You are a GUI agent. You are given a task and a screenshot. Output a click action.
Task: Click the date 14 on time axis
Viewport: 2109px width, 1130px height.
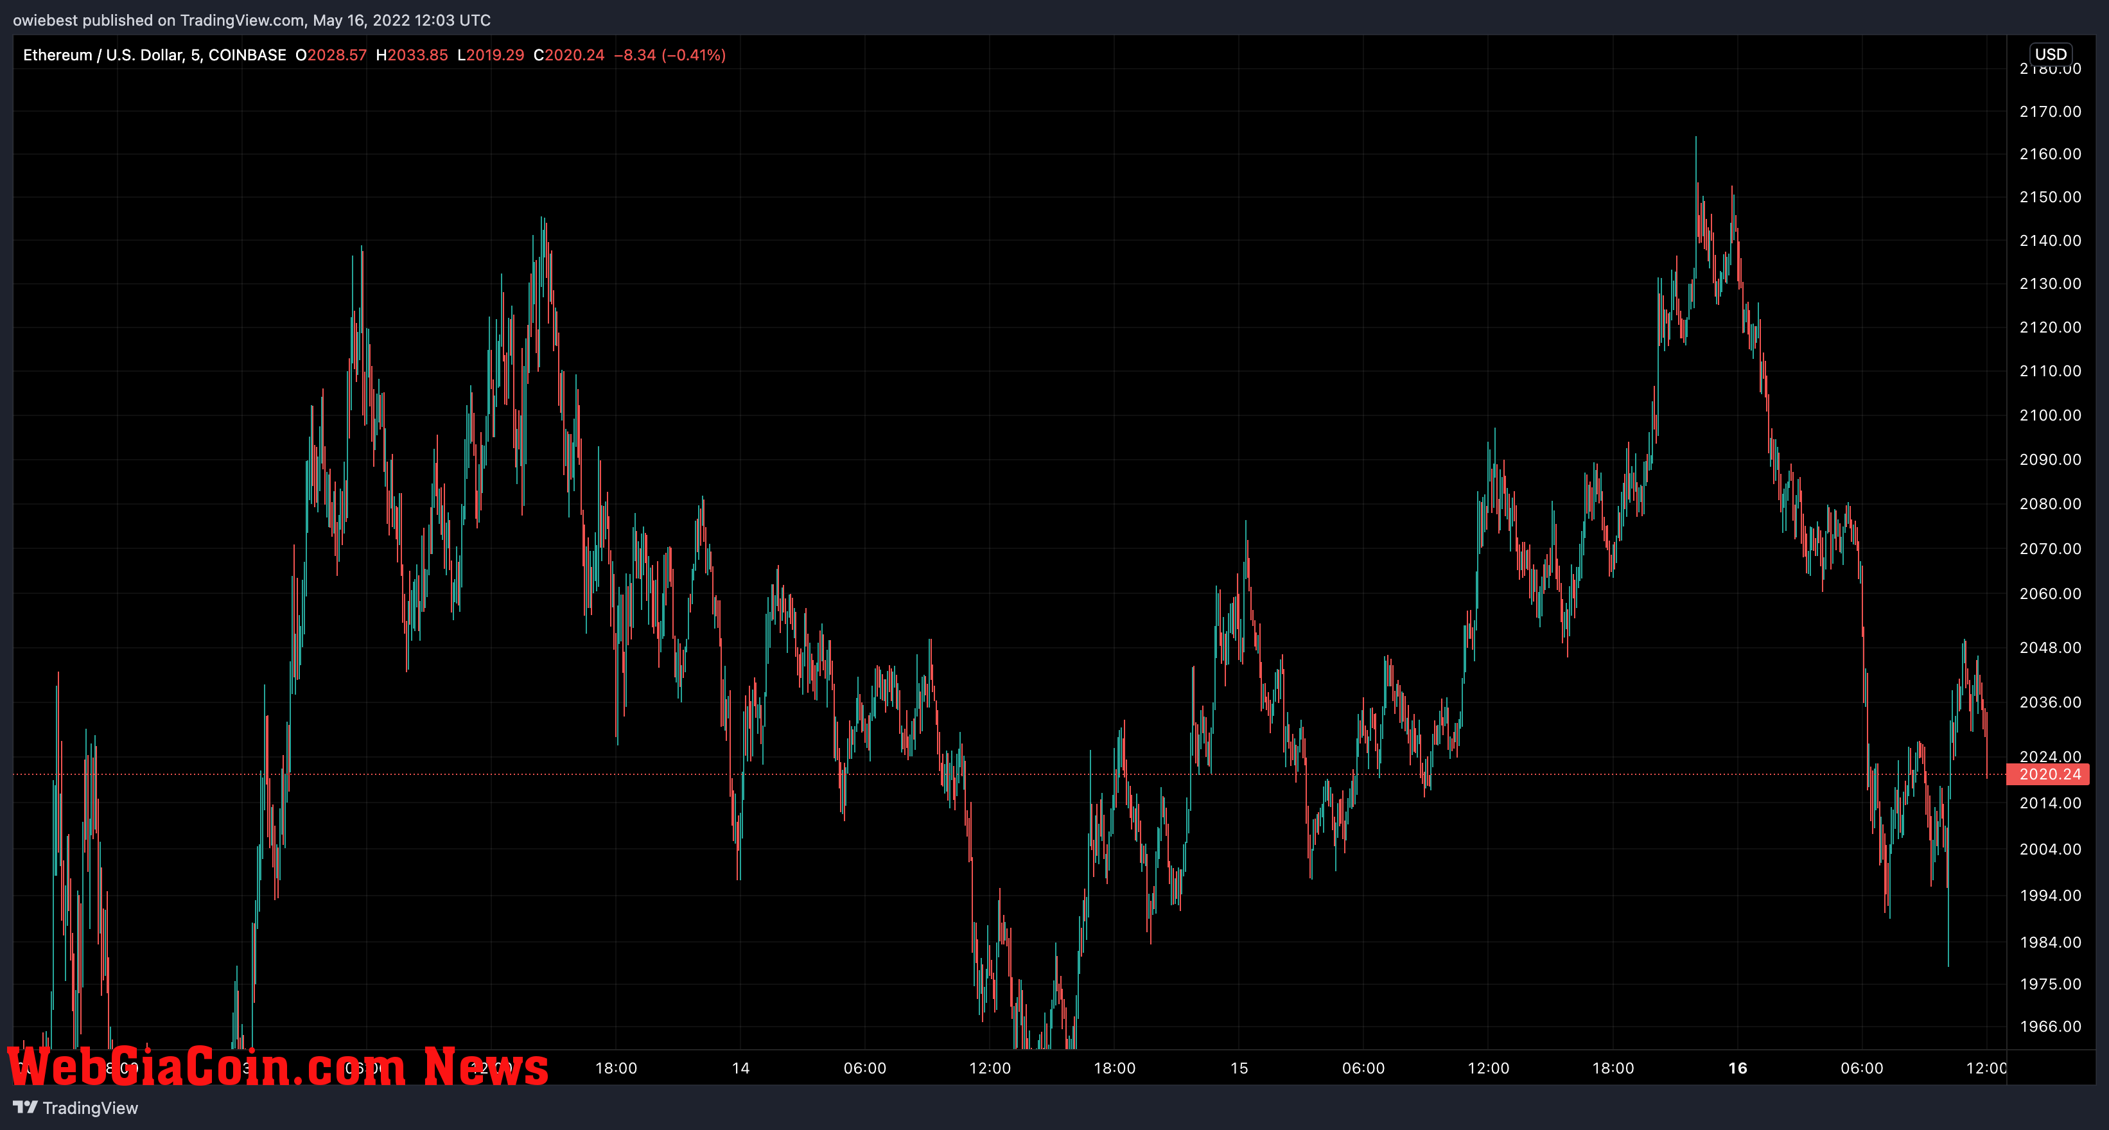[741, 1068]
